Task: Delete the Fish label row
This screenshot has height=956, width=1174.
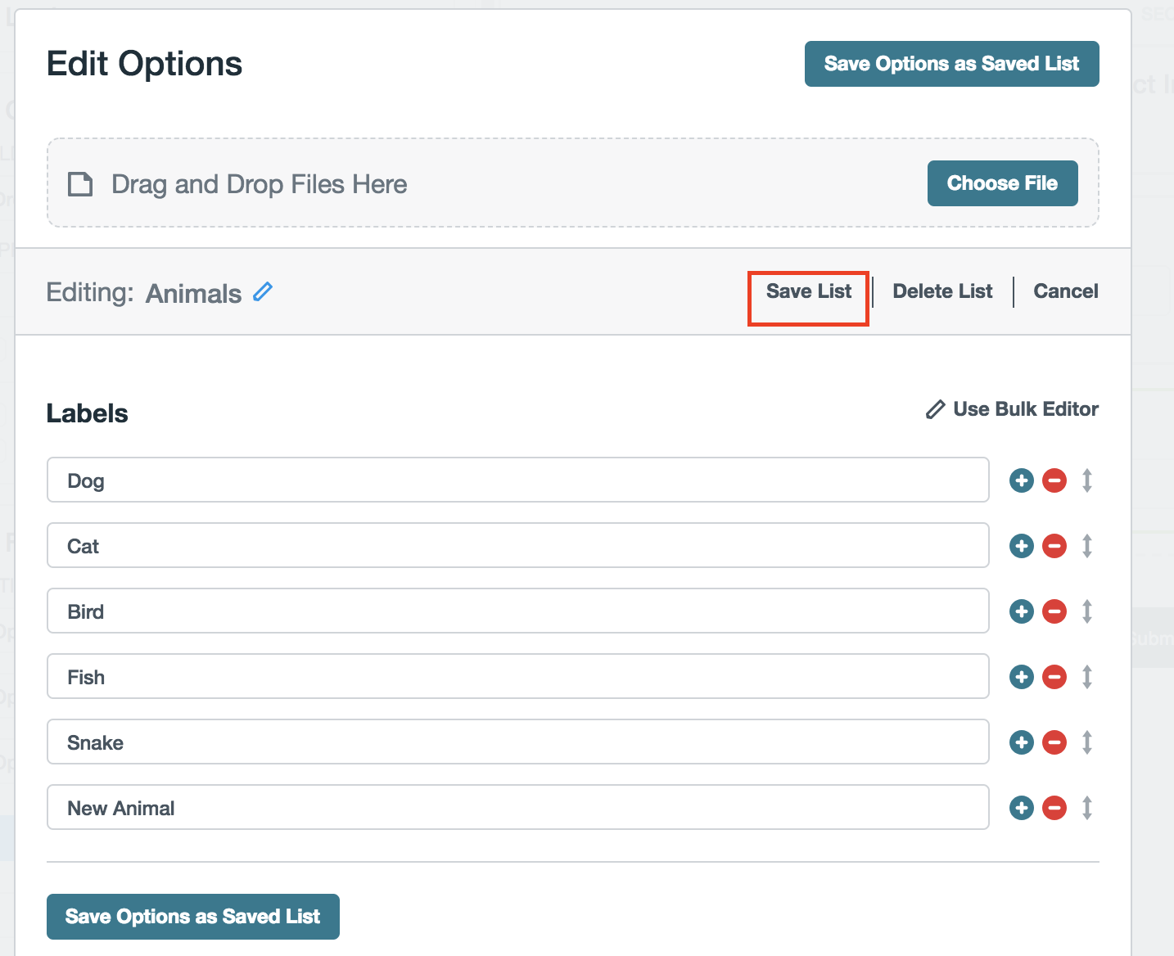Action: (1054, 677)
